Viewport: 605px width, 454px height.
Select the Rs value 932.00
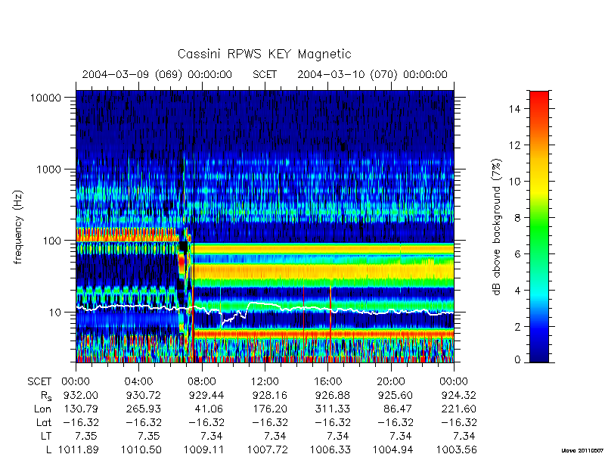[x=81, y=395]
